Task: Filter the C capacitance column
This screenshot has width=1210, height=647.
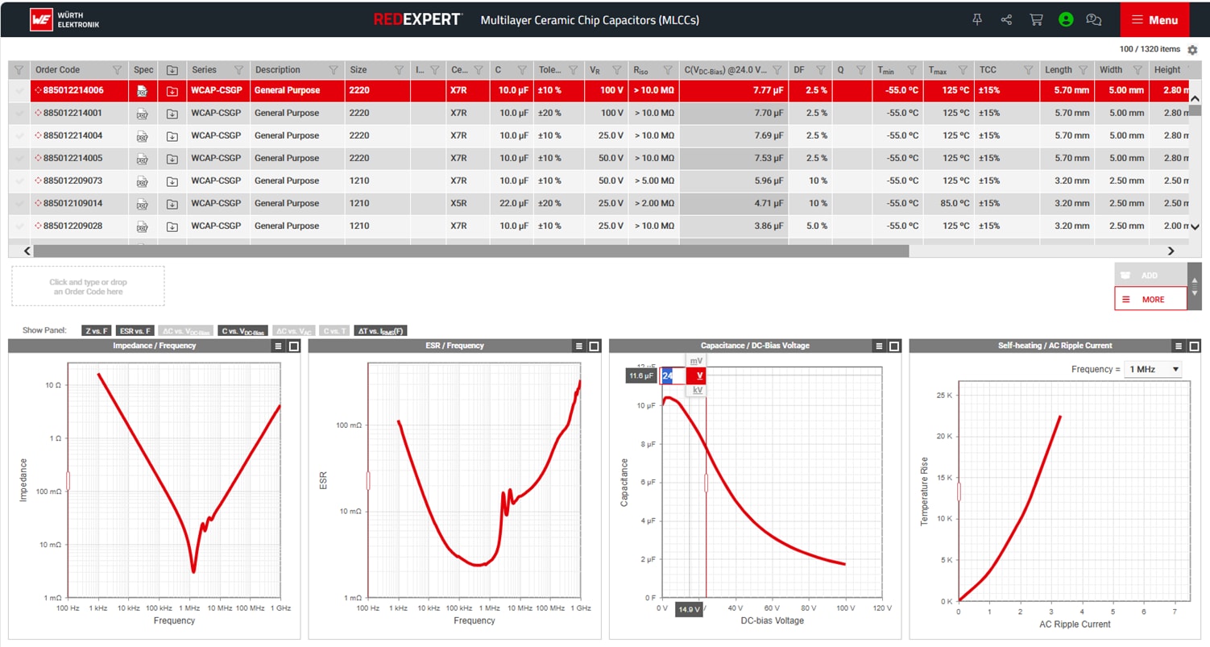Action: (x=522, y=70)
